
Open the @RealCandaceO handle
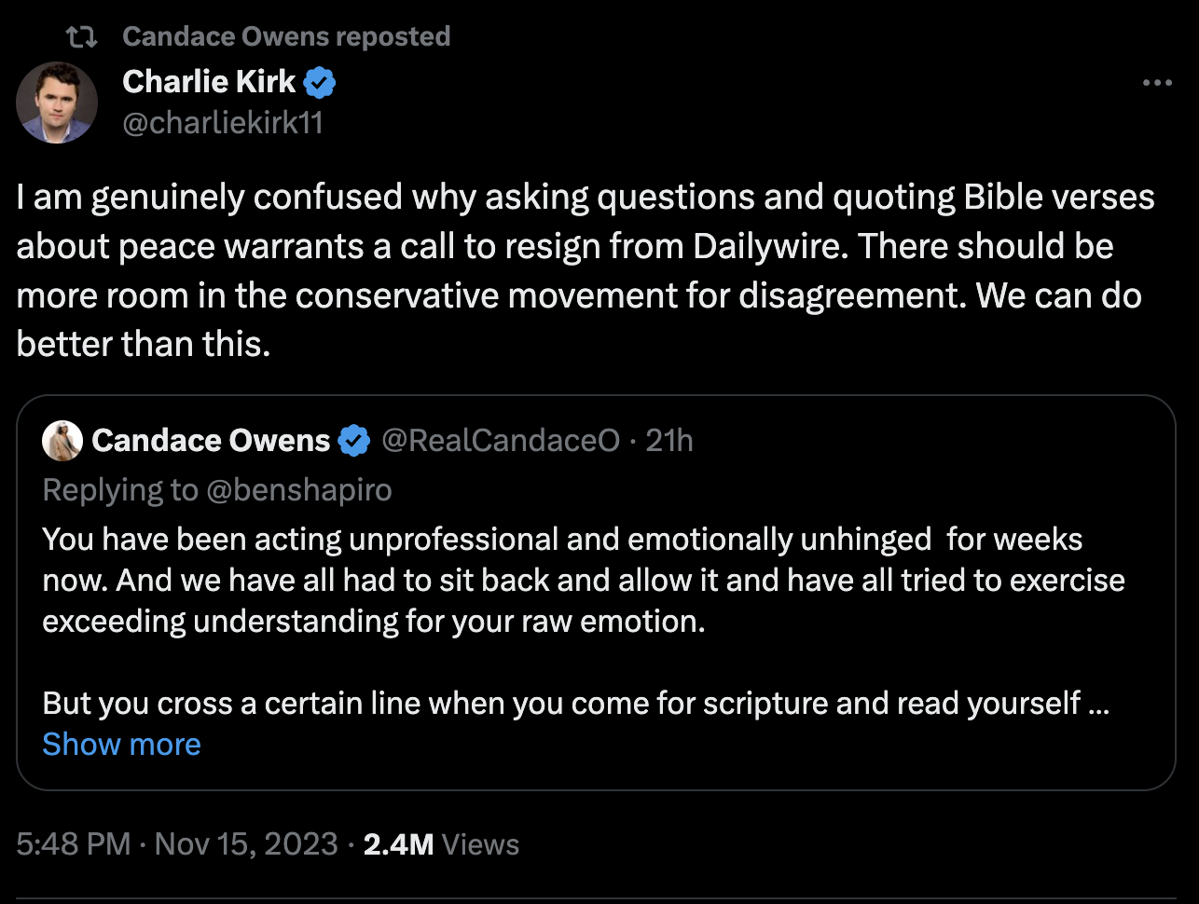[x=501, y=441]
